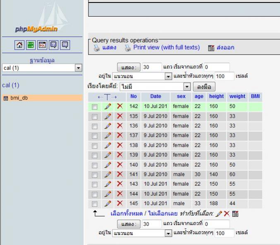280x245 pixels.
Task: Click the edit pencil icon for row 142
Action: (x=108, y=107)
